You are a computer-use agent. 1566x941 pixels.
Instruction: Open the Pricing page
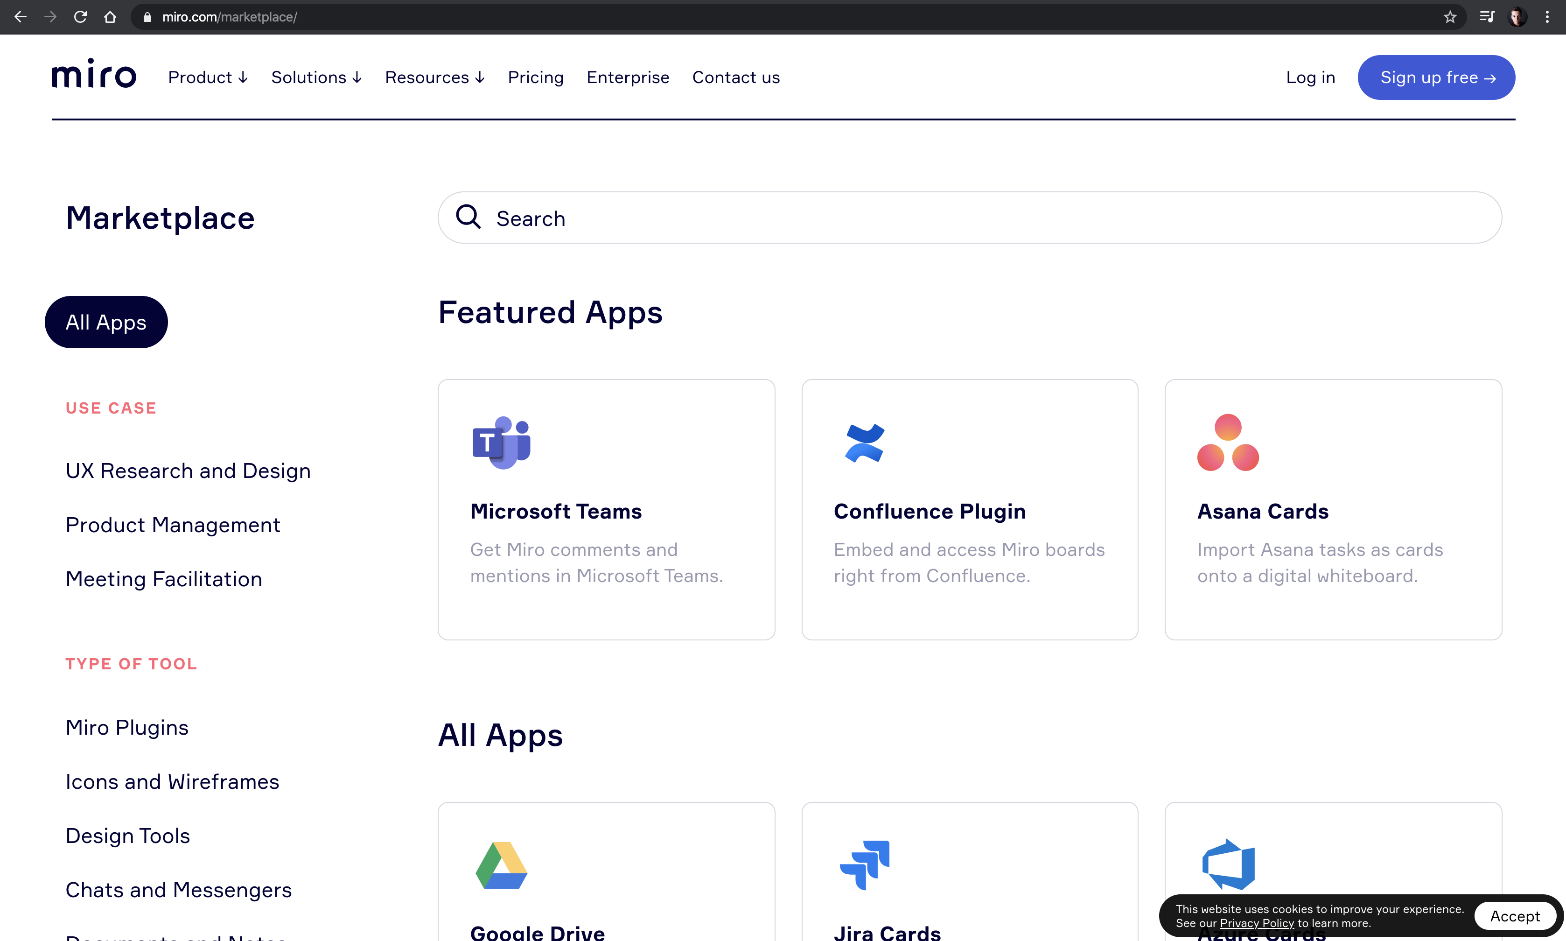point(536,77)
